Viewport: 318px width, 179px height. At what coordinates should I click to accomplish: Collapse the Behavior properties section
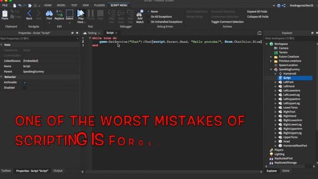(1, 77)
